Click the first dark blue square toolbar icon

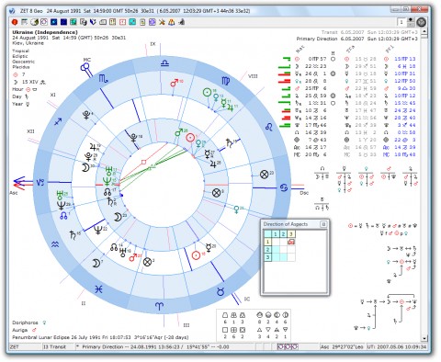pos(53,22)
